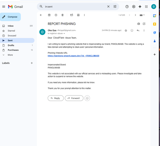Open Google Keep side panel

pyautogui.click(x=155, y=24)
